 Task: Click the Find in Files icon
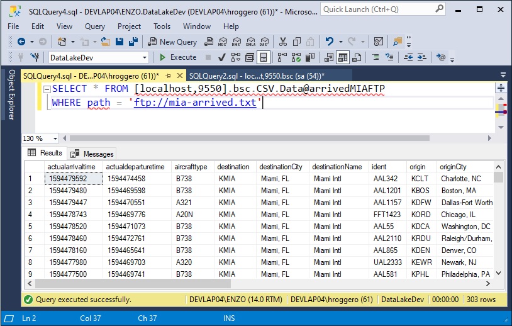pyautogui.click(x=397, y=42)
